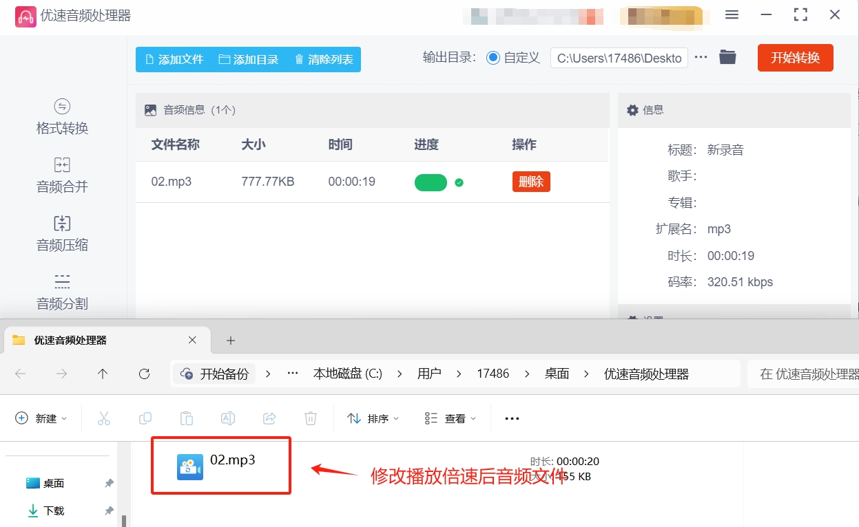Refresh the File Explorer view
The image size is (859, 527).
coord(144,374)
